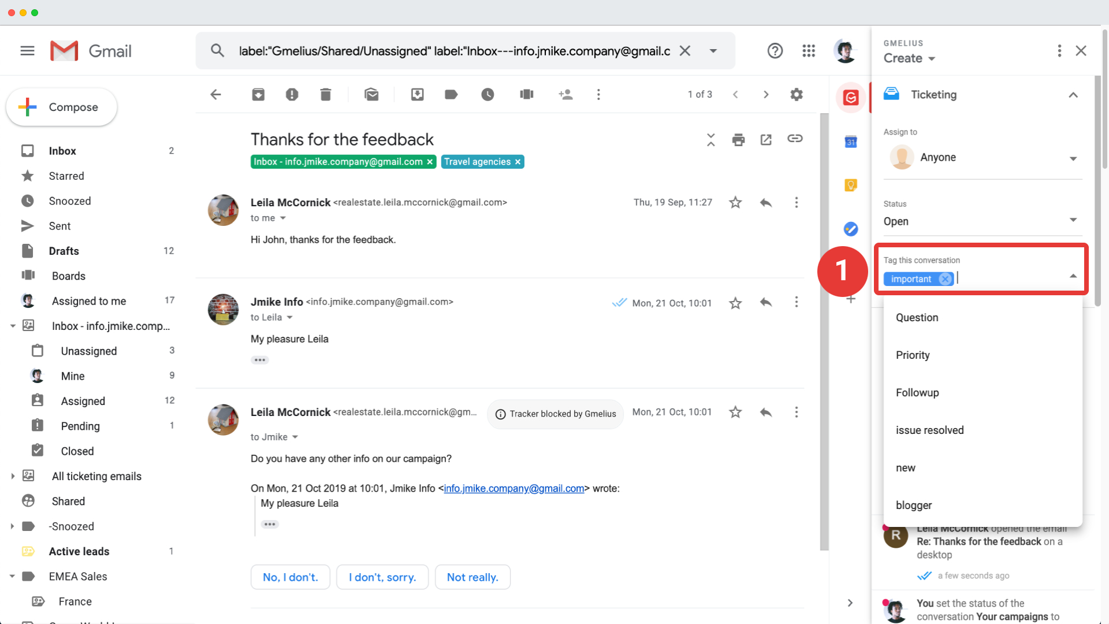Show trimmed content in Jmike message

click(260, 360)
